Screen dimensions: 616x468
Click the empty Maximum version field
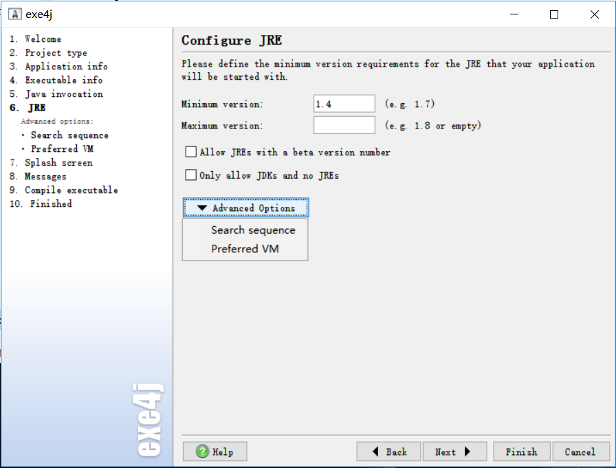point(344,125)
